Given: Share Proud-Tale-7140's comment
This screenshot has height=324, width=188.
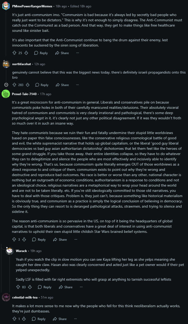Looking at the screenshot, I should [x=60, y=239].
